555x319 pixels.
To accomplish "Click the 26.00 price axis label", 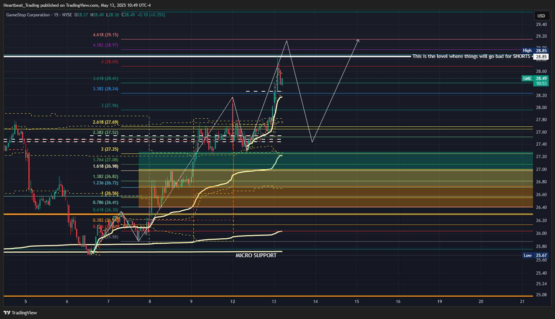I will click(541, 233).
